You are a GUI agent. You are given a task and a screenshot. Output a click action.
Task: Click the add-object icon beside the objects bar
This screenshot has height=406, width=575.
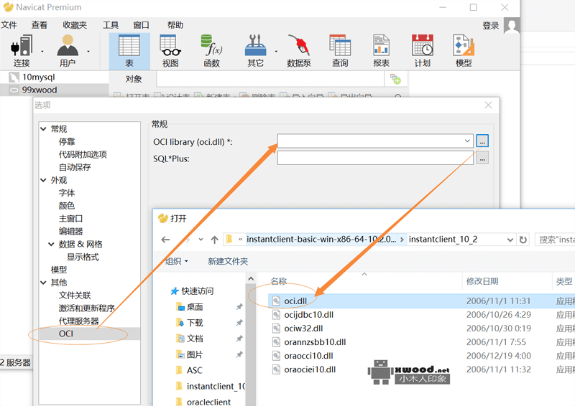click(x=395, y=79)
